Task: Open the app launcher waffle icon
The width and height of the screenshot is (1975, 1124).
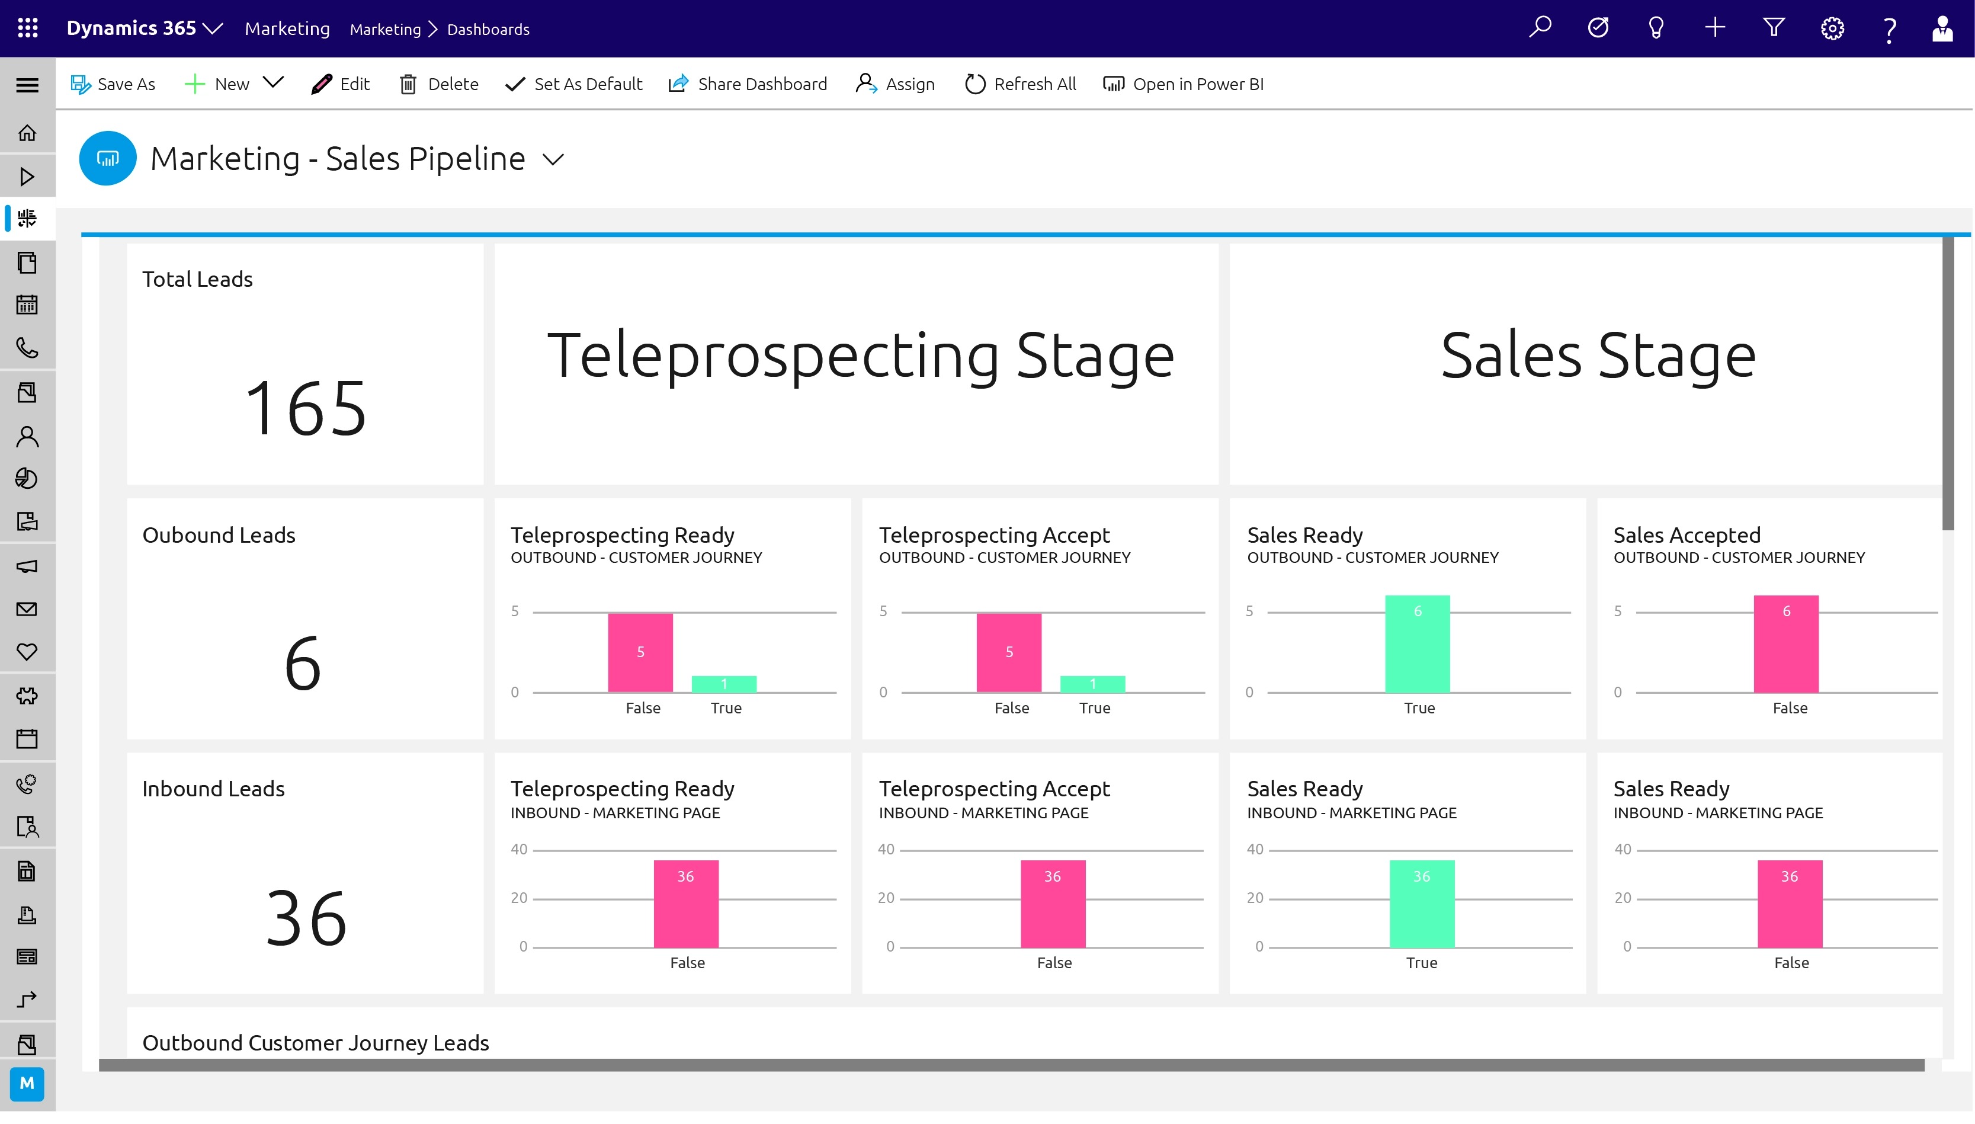Action: click(28, 28)
